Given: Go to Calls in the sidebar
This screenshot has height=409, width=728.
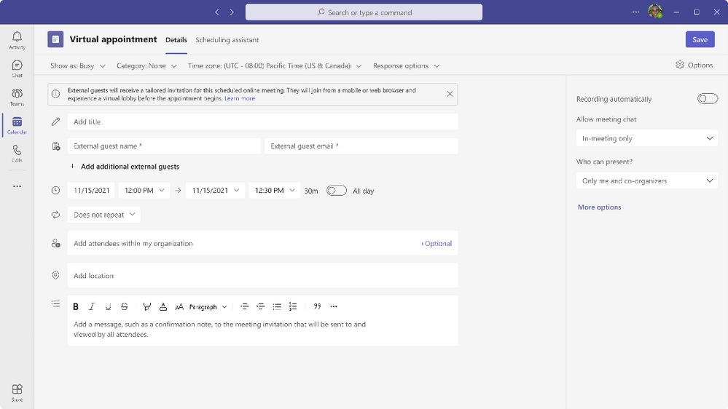Looking at the screenshot, I should [x=17, y=154].
